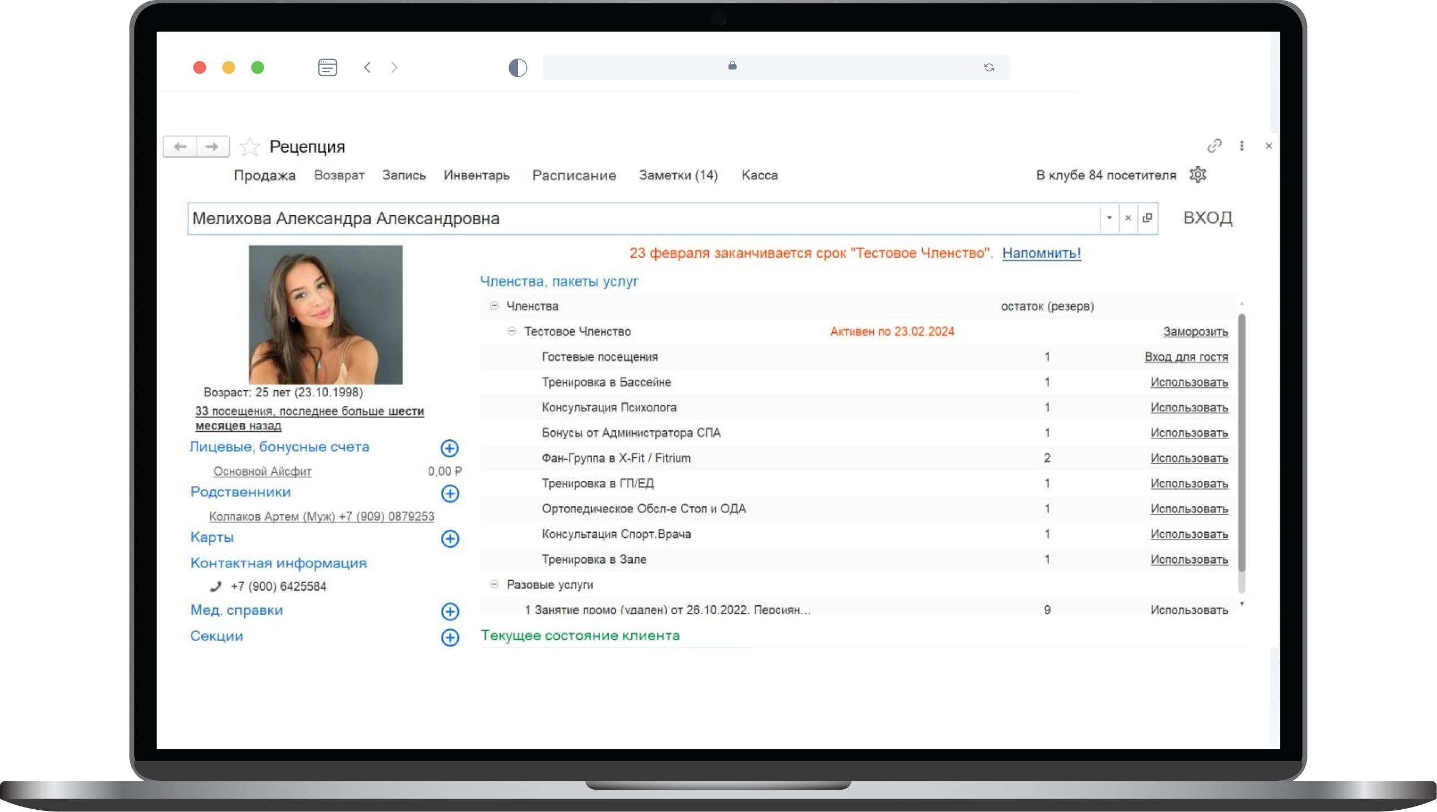This screenshot has width=1437, height=812.
Task: Use Консультация Спорт.Врача service
Action: (x=1189, y=534)
